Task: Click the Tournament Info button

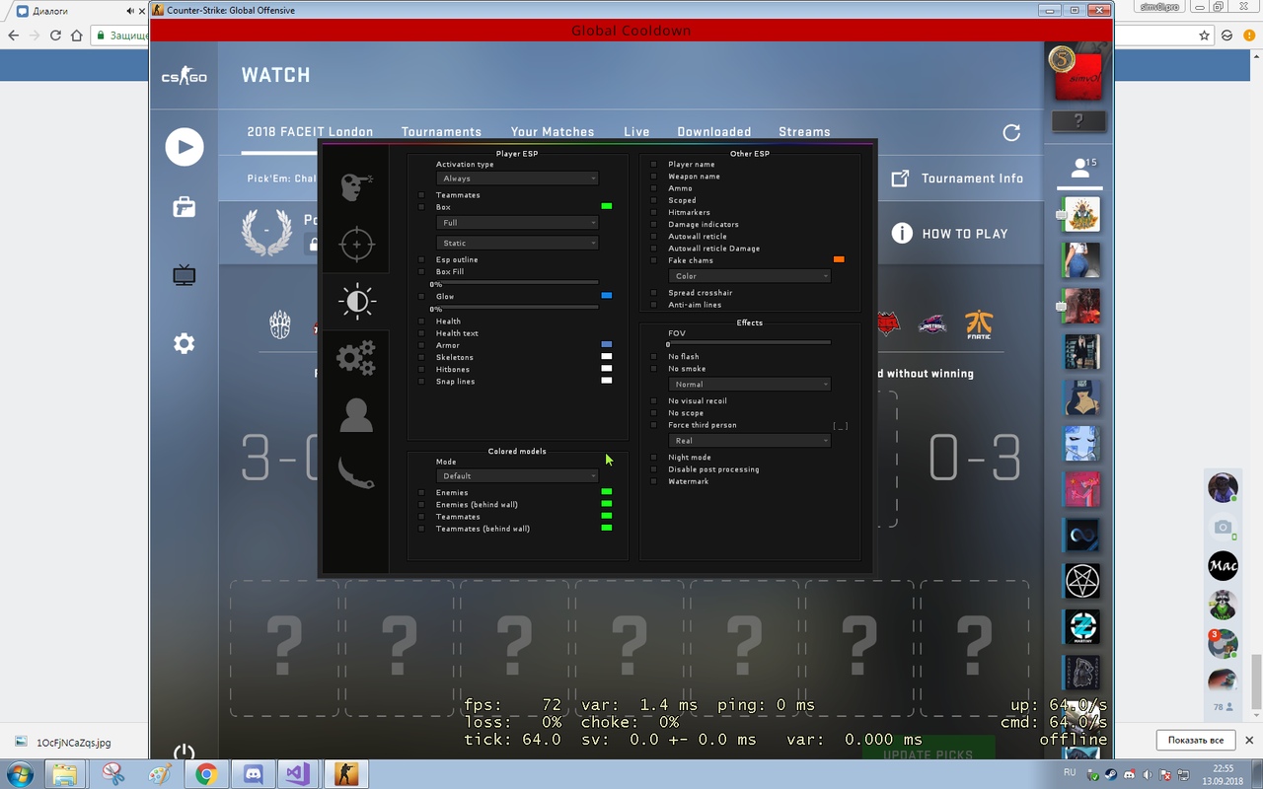Action: pyautogui.click(x=957, y=179)
